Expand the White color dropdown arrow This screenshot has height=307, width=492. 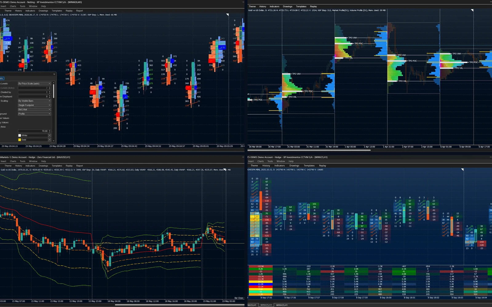pos(49,135)
